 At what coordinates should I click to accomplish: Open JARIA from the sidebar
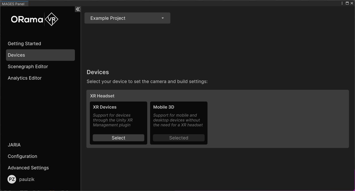tap(14, 145)
